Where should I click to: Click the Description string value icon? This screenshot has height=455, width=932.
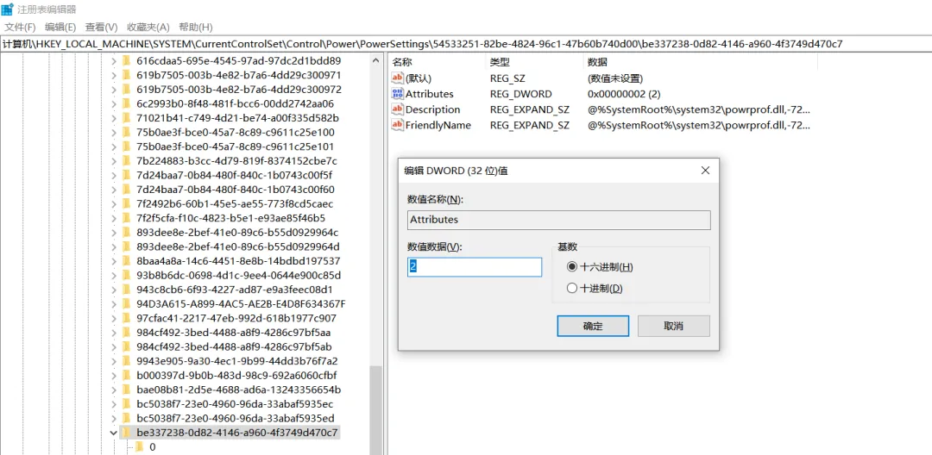pyautogui.click(x=397, y=109)
